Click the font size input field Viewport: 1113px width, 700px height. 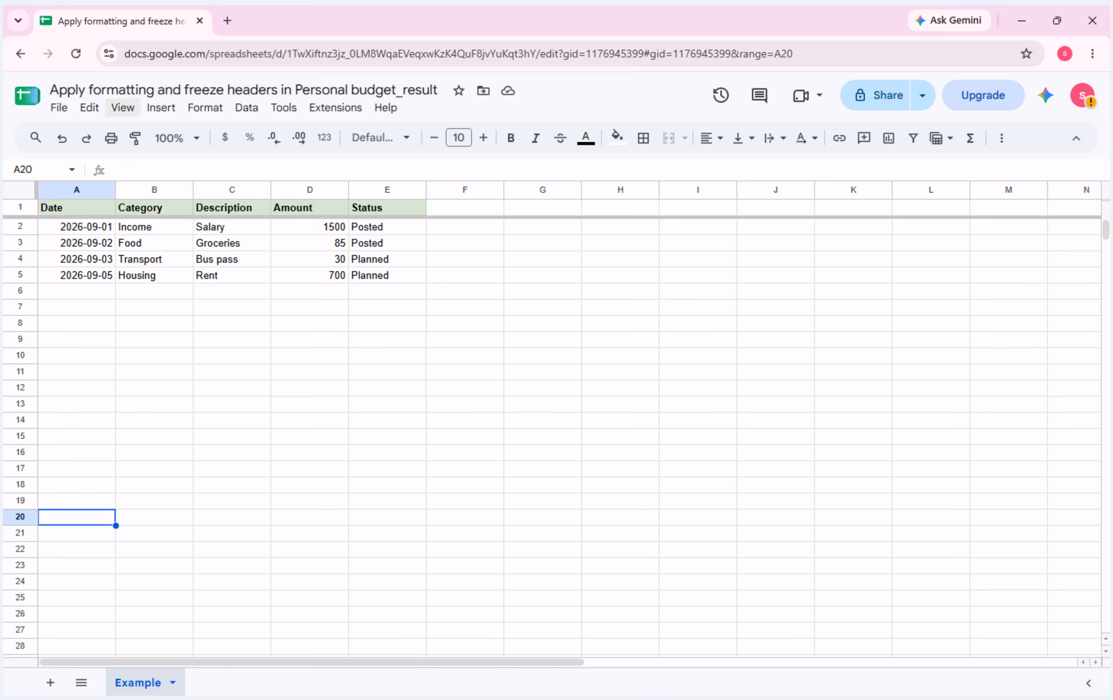(x=458, y=138)
